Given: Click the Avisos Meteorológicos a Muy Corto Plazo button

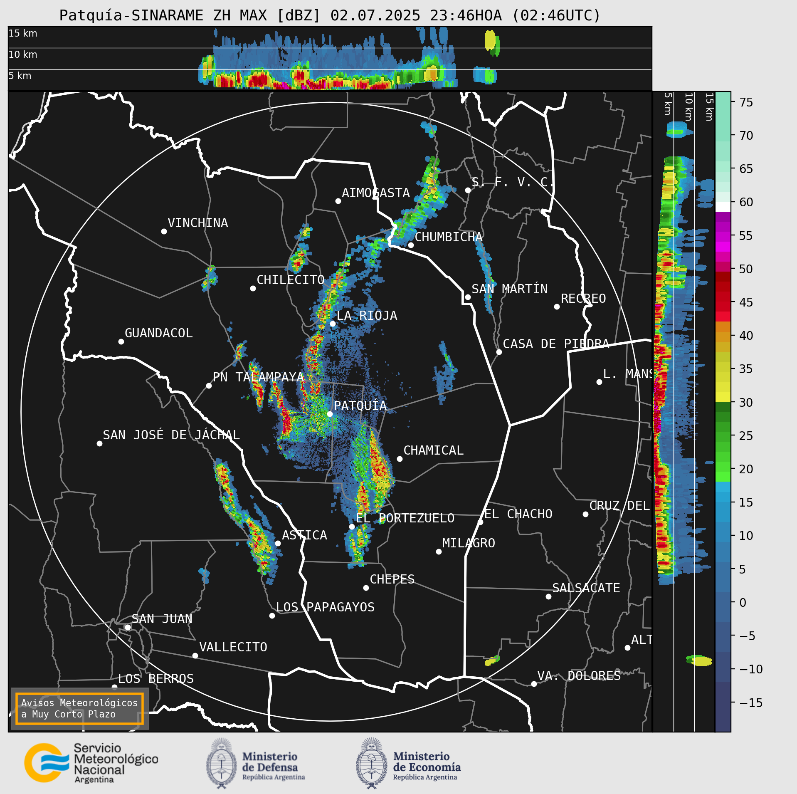Looking at the screenshot, I should [79, 708].
